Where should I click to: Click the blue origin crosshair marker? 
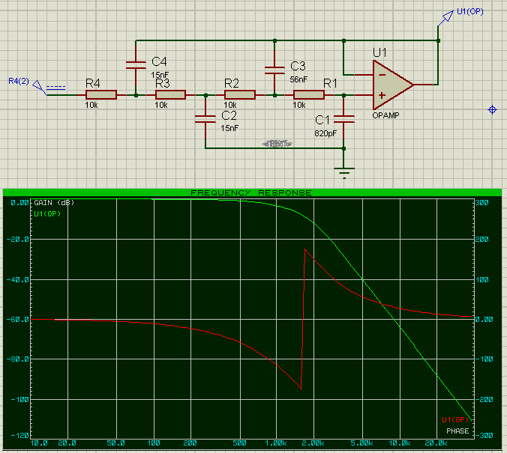coord(493,110)
